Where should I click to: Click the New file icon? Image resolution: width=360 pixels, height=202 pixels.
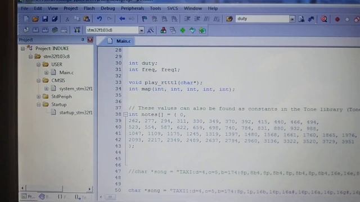click(x=26, y=19)
